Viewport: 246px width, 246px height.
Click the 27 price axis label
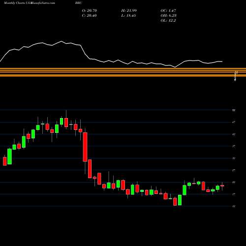coord(234,170)
